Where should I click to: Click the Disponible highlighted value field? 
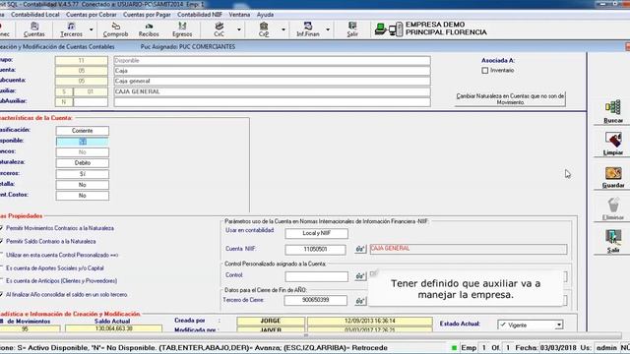83,142
